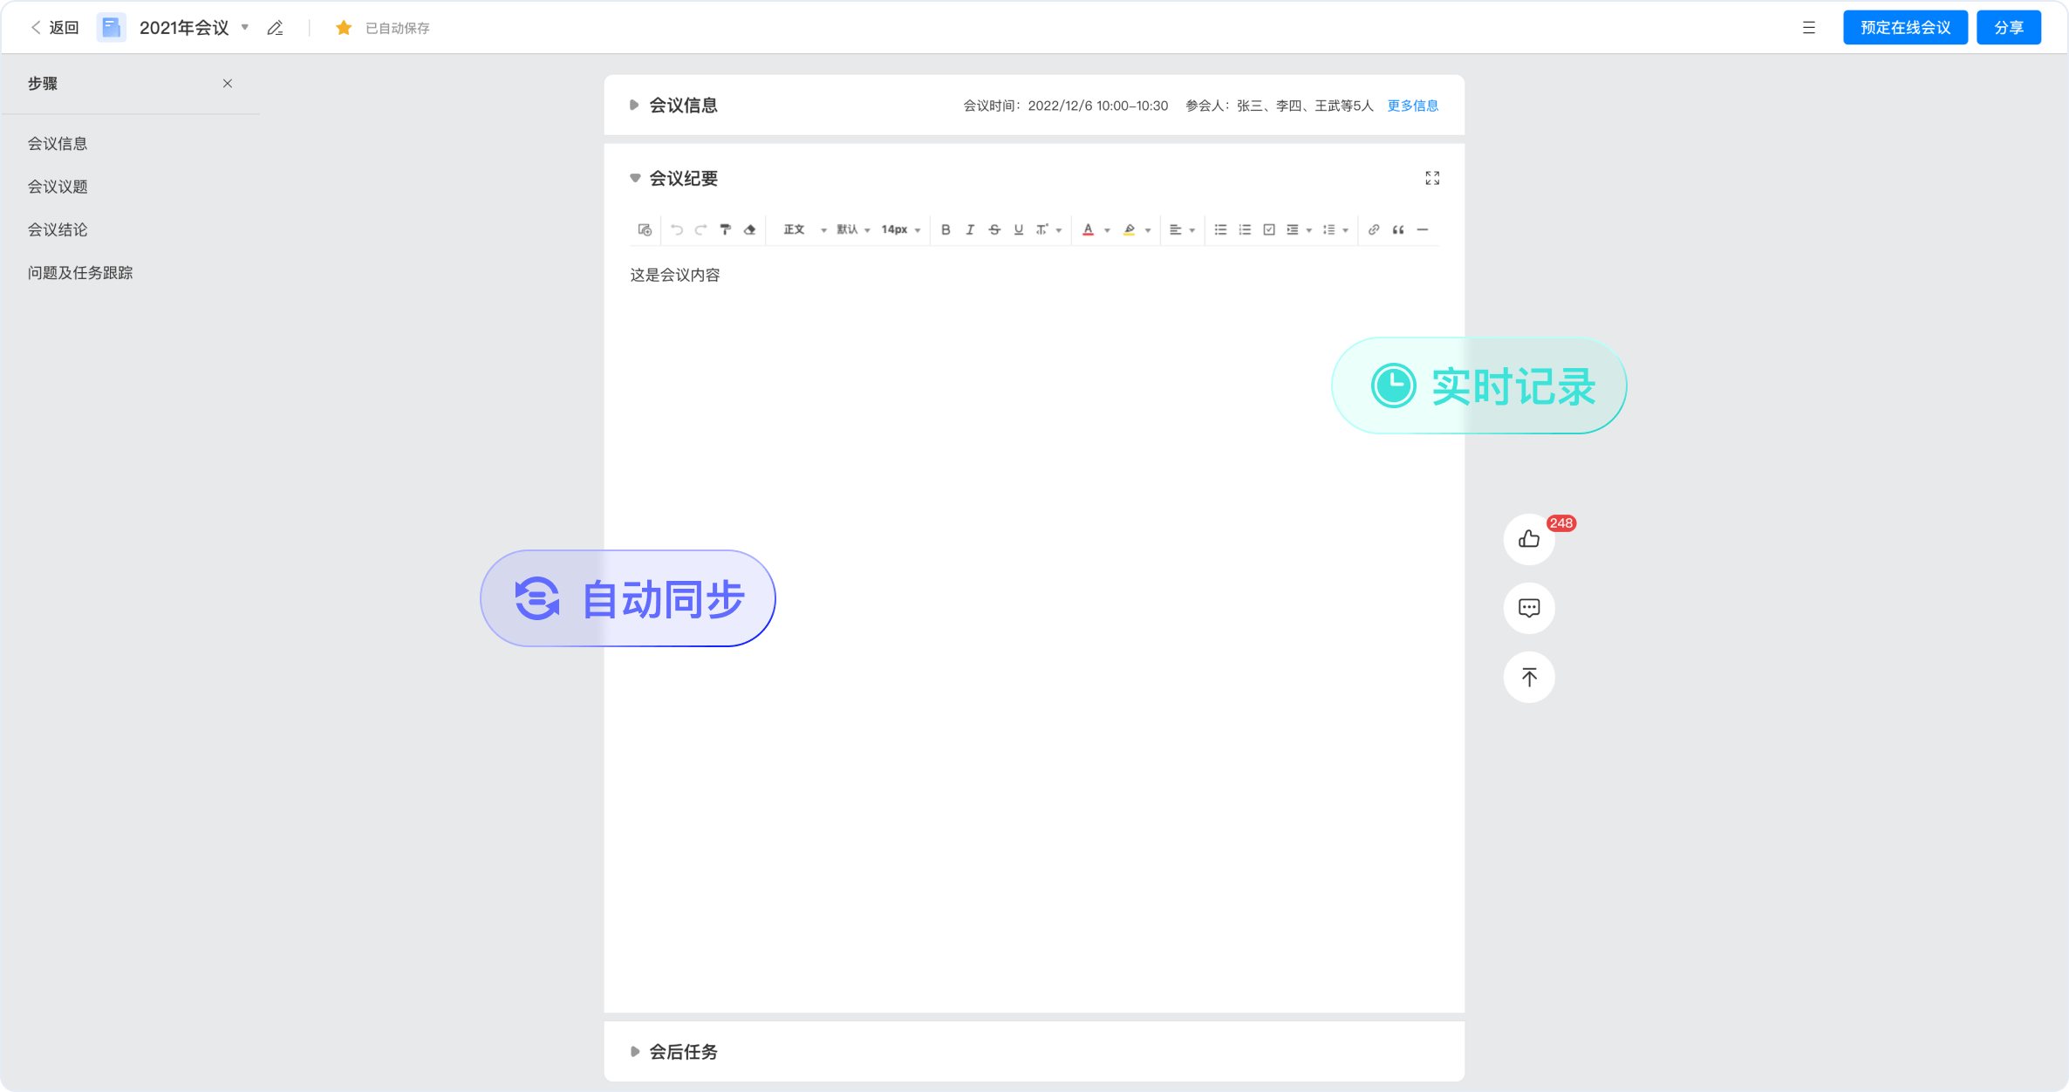Viewport: 2069px width, 1092px height.
Task: Click the clear formatting eraser icon
Action: coord(749,229)
